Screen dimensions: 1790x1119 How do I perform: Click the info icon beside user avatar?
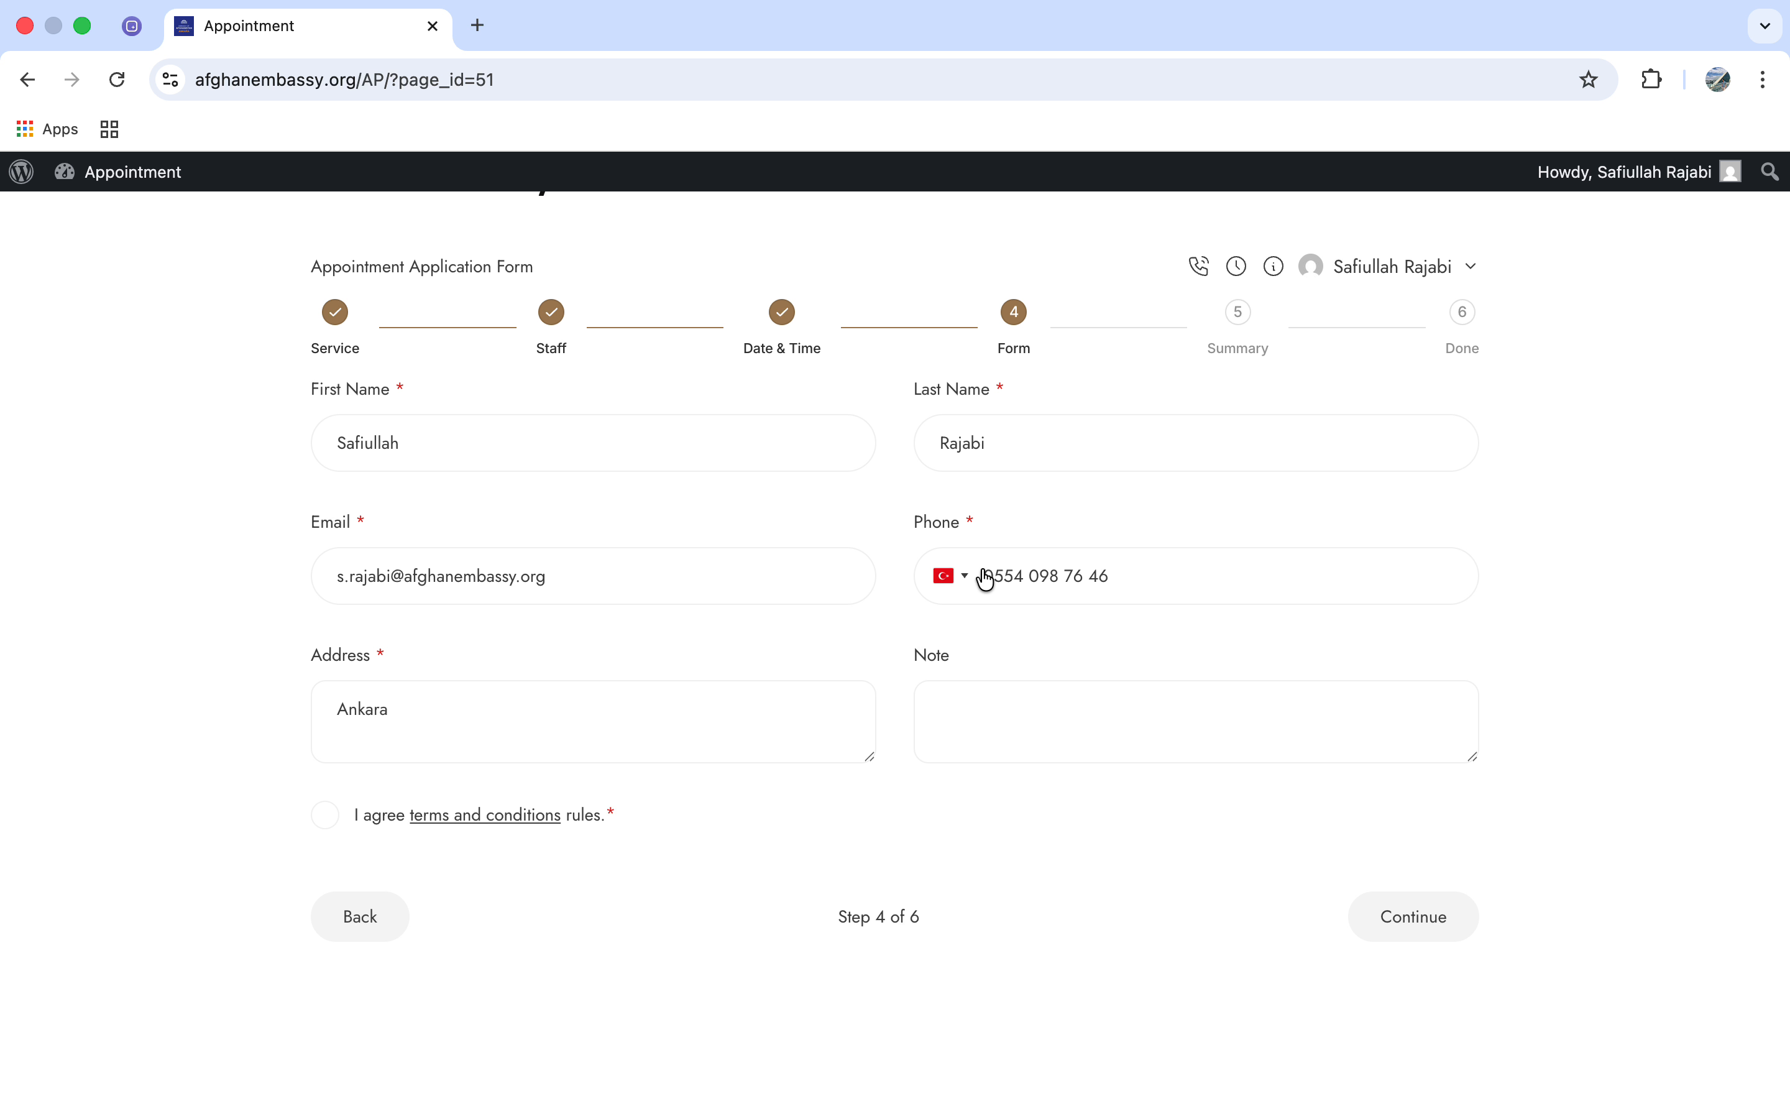pyautogui.click(x=1274, y=265)
